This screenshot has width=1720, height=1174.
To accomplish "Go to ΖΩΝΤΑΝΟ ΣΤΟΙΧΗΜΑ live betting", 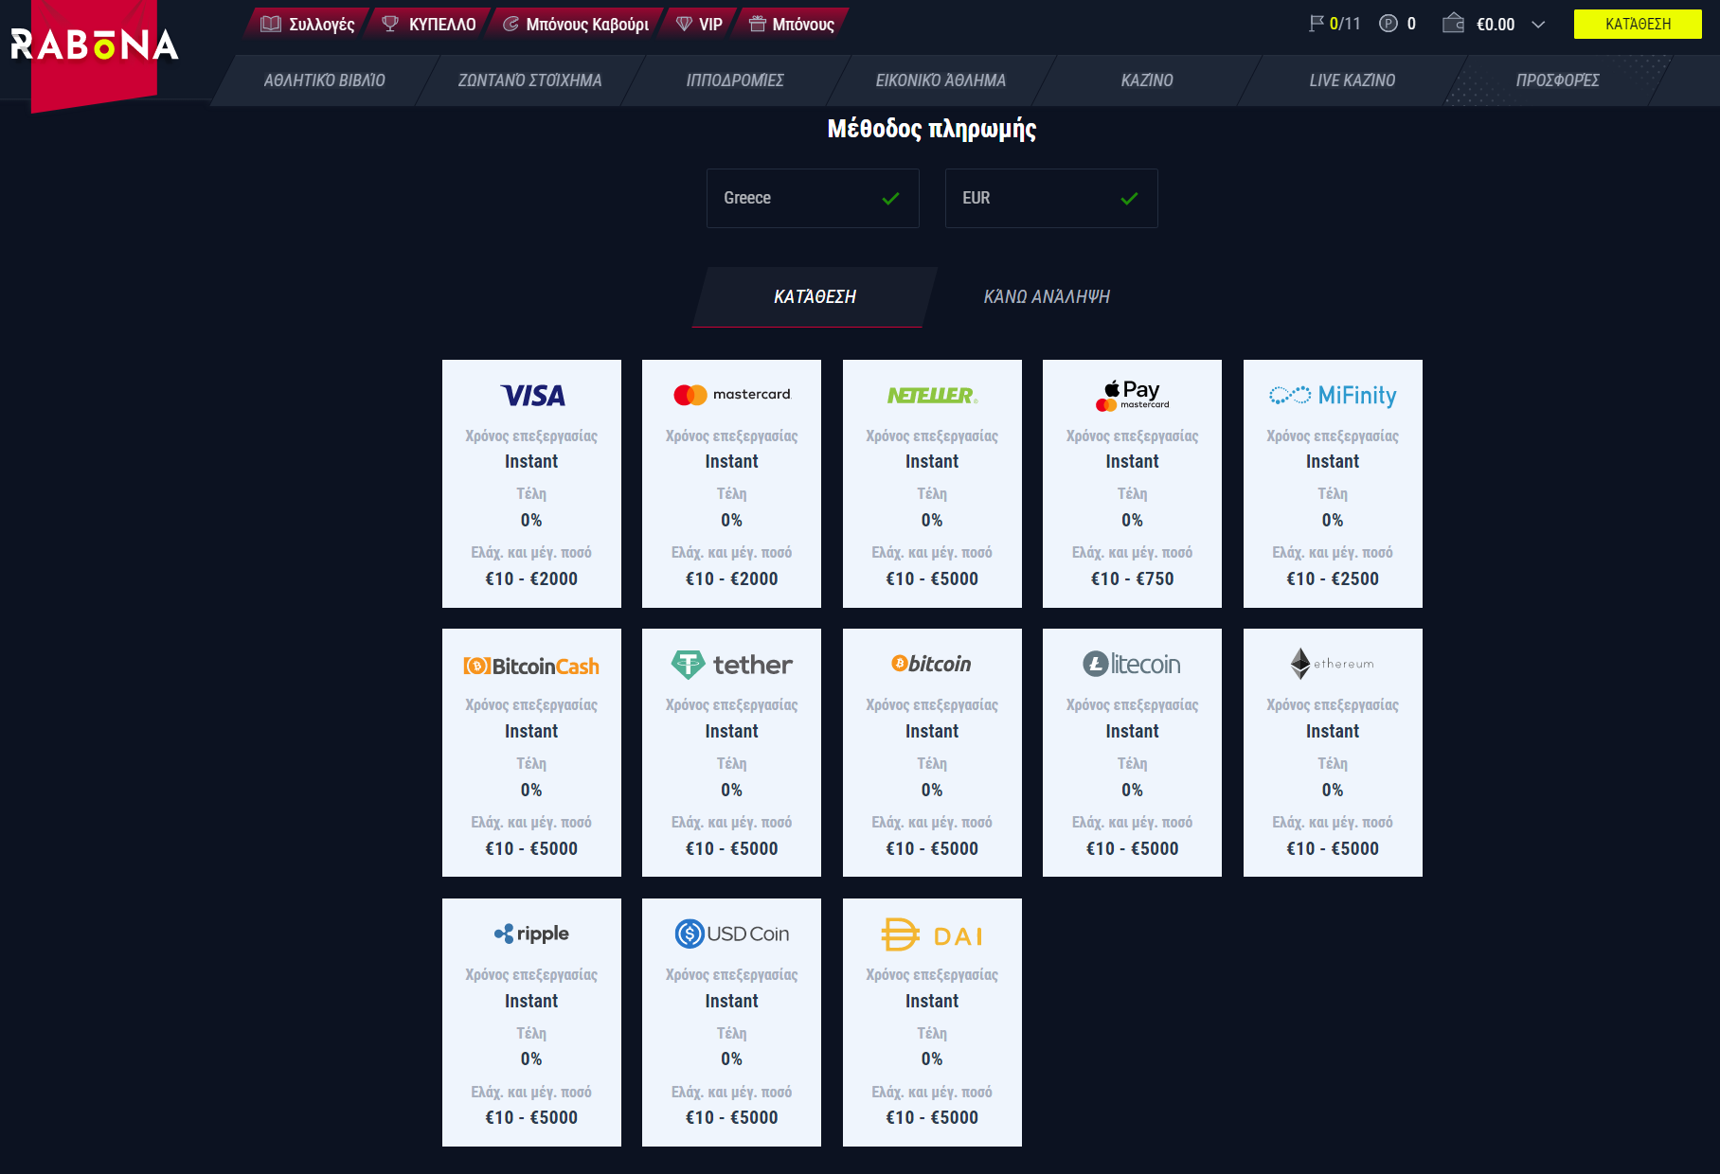I will coord(529,80).
